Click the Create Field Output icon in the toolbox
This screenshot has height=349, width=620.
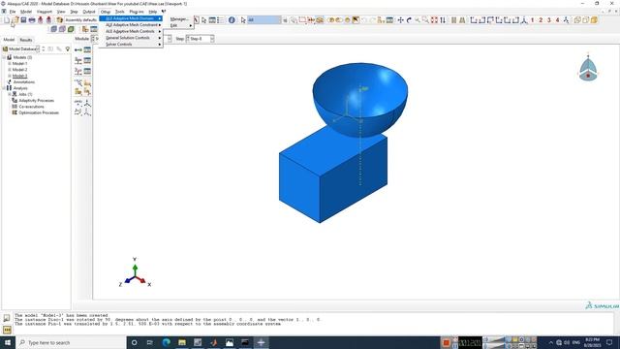(x=78, y=60)
